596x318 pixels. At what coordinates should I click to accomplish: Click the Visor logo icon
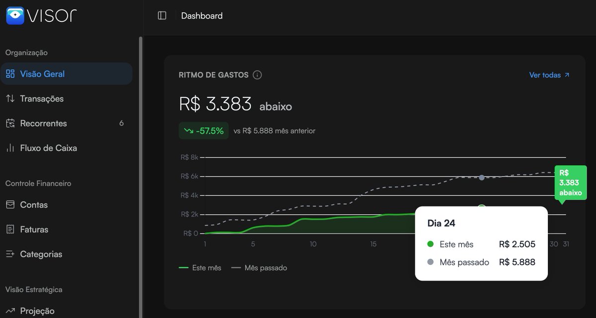15,15
